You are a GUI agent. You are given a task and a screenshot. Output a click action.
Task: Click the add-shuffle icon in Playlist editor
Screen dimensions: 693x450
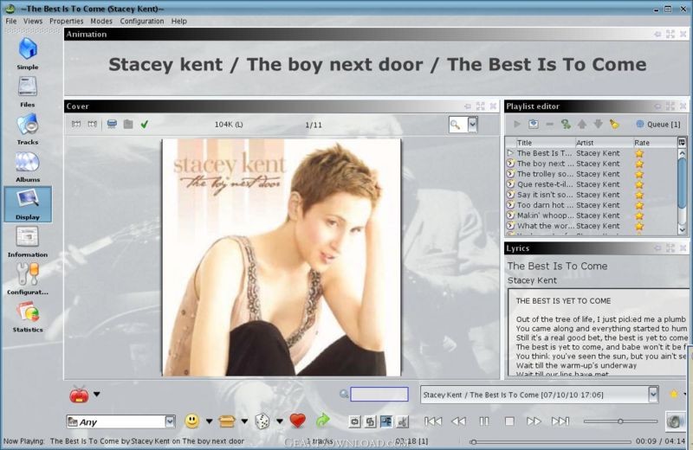pyautogui.click(x=566, y=125)
